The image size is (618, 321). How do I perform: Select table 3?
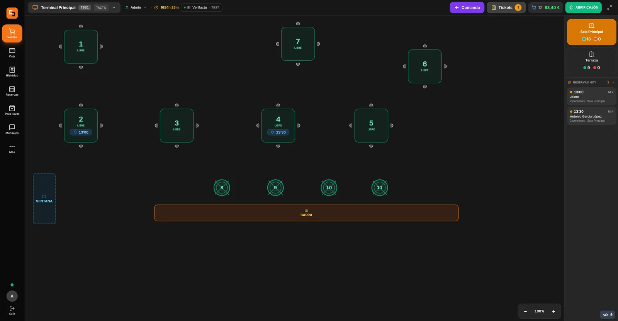click(x=177, y=126)
